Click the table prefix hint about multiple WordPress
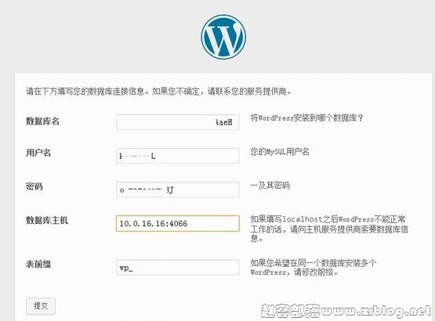The height and width of the screenshot is (321, 435). pos(314,268)
